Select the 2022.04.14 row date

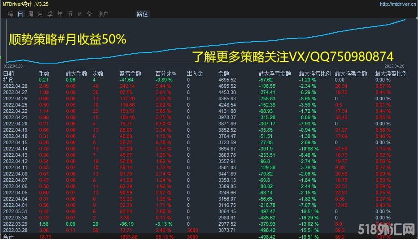click(15, 149)
